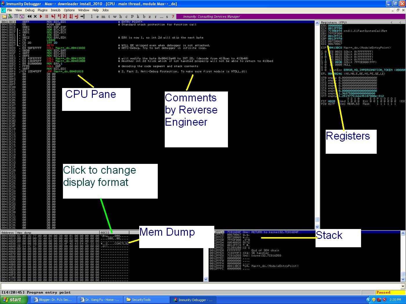Open the Options menu
The height and width of the screenshot is (304, 406).
coord(69,10)
